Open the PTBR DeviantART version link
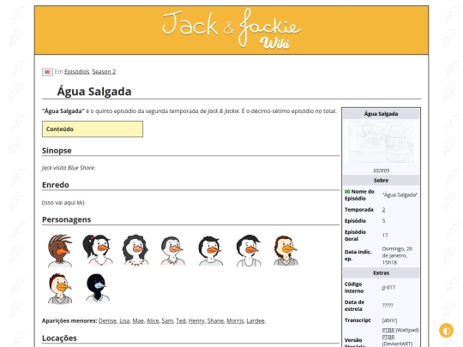Image resolution: width=463 pixels, height=347 pixels. coord(388,337)
